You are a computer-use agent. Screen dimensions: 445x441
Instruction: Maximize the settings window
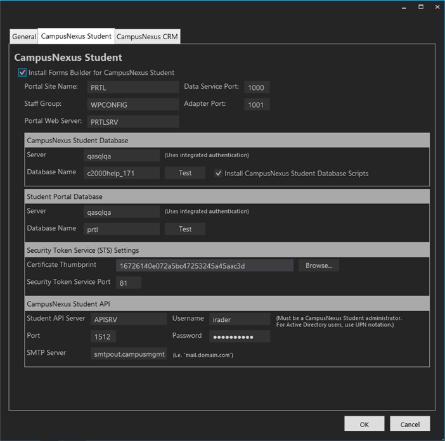click(x=421, y=7)
